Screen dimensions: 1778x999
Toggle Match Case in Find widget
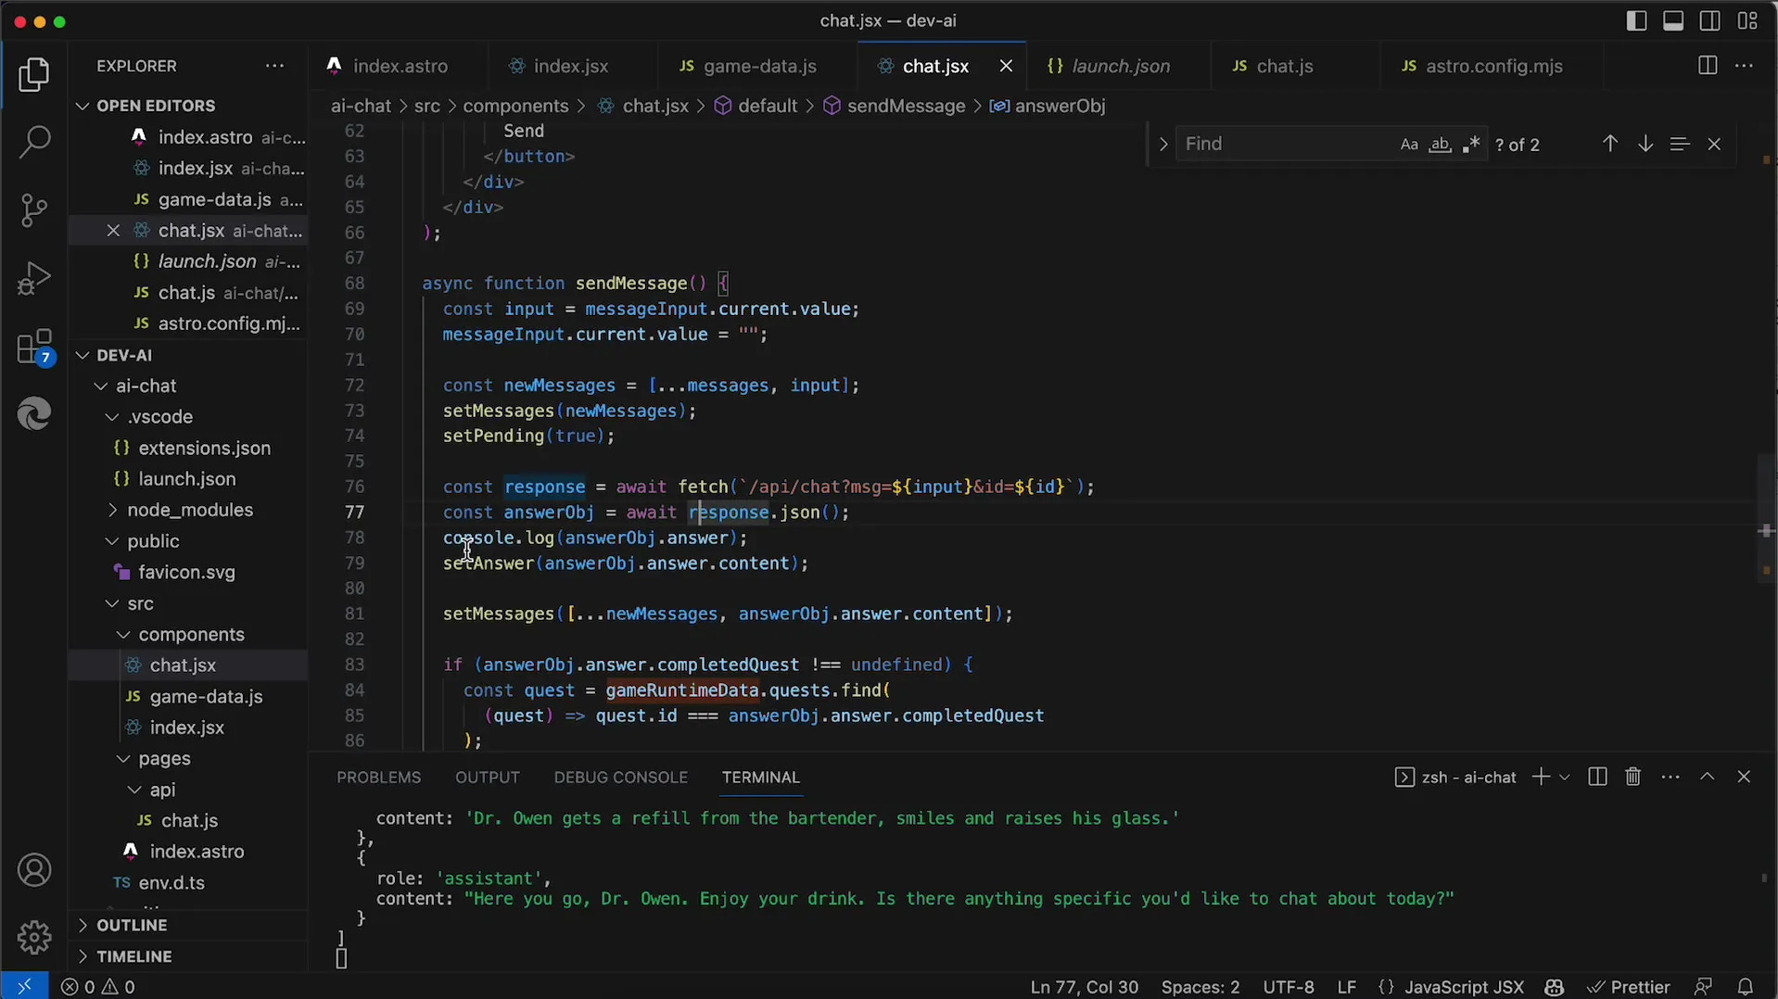click(x=1409, y=145)
